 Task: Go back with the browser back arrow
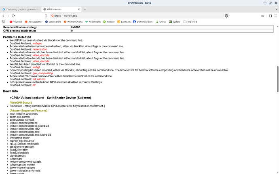point(3,16)
